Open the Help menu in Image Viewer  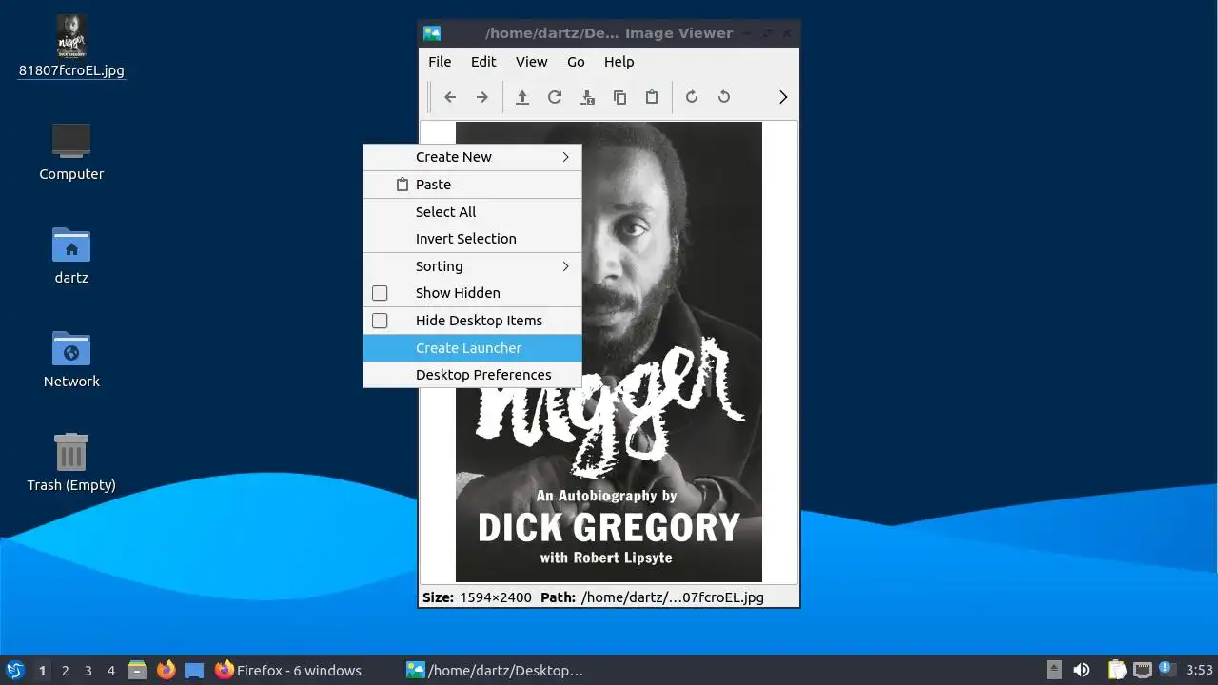pyautogui.click(x=619, y=62)
